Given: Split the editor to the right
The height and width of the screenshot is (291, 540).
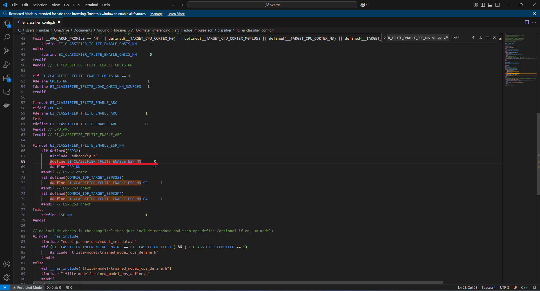Looking at the screenshot, I should [x=527, y=22].
